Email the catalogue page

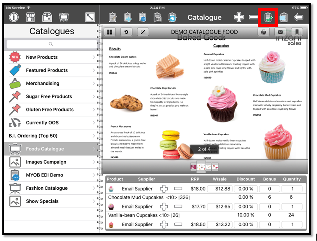pos(280,32)
